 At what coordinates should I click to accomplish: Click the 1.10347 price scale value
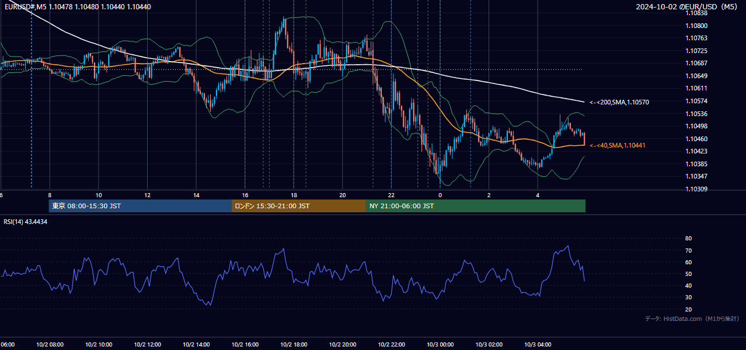pyautogui.click(x=696, y=176)
